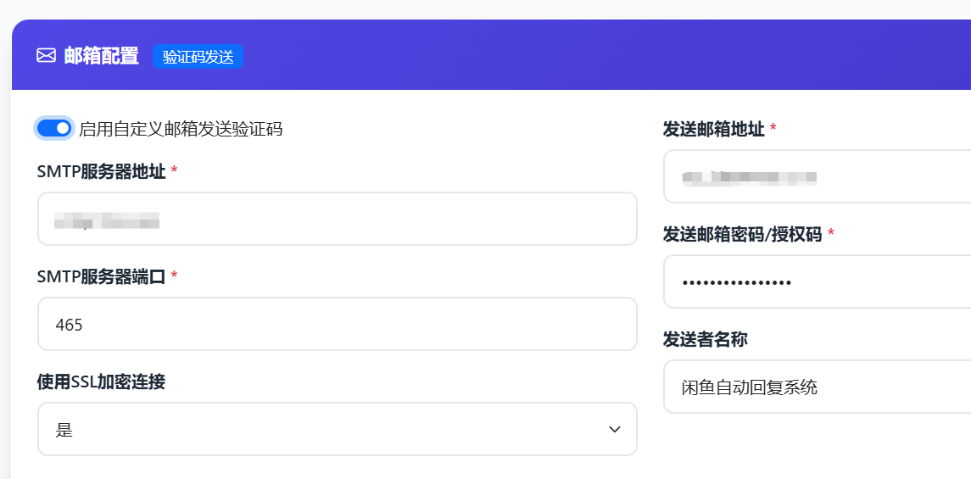Screen dimensions: 971x479
Task: Click the SMTP服务器地址 field label
Action: [x=102, y=171]
